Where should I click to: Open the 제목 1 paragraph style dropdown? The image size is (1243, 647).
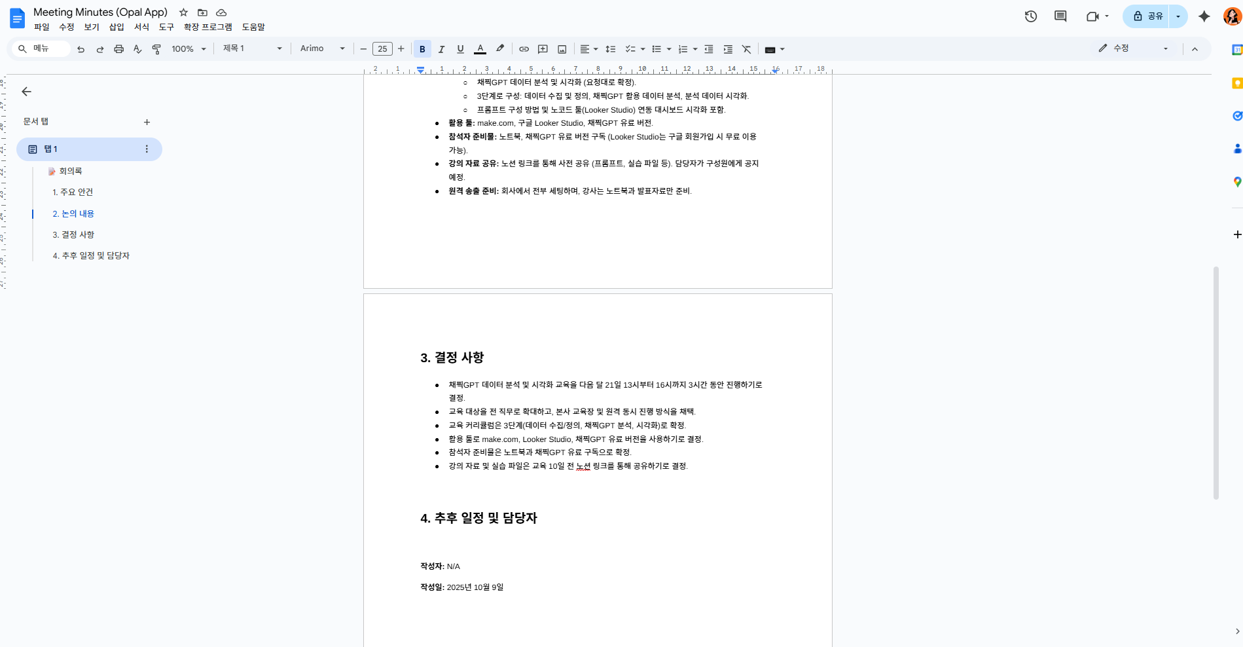coord(252,49)
